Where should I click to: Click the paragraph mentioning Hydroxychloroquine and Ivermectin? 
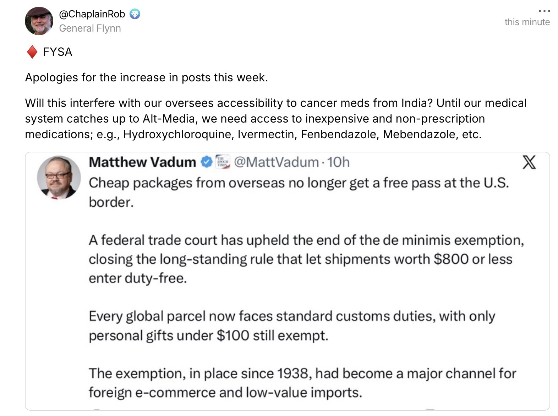[276, 119]
